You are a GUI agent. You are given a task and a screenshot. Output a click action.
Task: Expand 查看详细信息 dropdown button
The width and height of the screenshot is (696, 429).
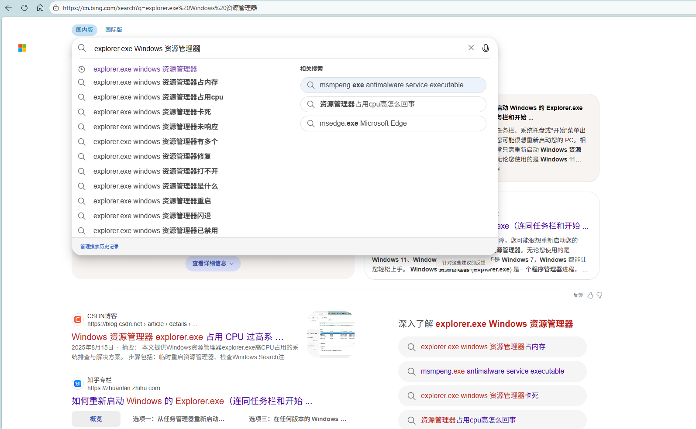[213, 263]
